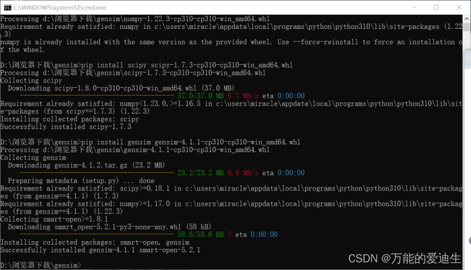Click the title text C:\WINDOWS\system32\cmd.exe

60,8
